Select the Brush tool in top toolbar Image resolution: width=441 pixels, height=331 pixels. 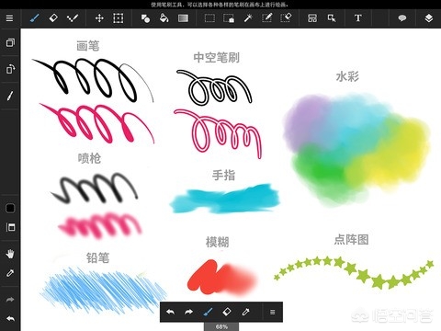click(35, 18)
